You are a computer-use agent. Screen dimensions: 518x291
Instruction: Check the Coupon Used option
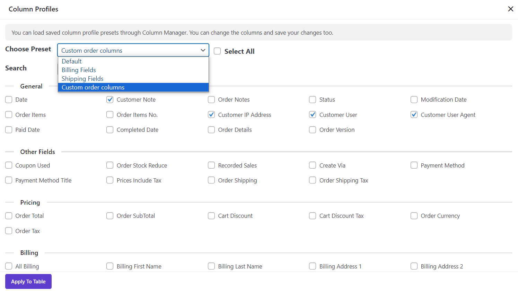[x=9, y=165]
